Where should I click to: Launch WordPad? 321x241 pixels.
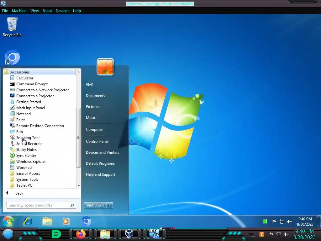pyautogui.click(x=24, y=168)
